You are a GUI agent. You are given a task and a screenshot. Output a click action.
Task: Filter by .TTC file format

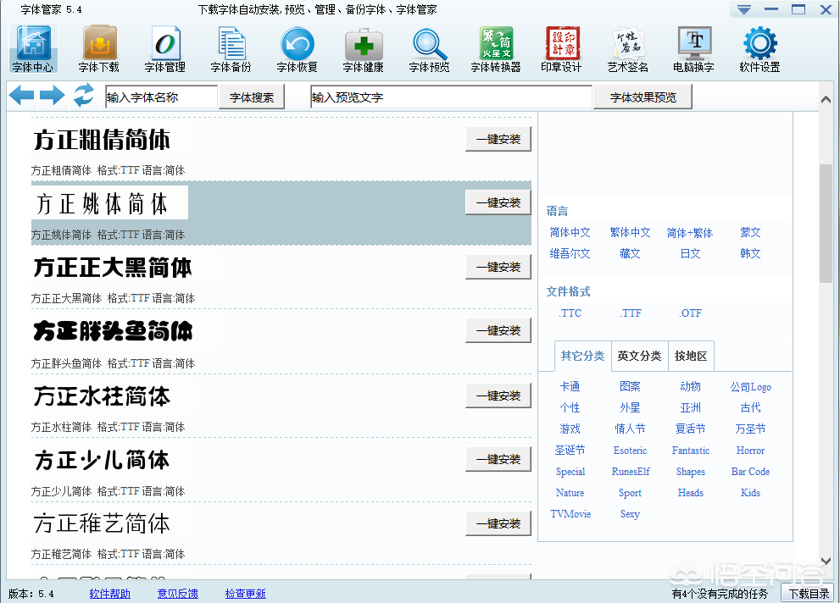[570, 313]
